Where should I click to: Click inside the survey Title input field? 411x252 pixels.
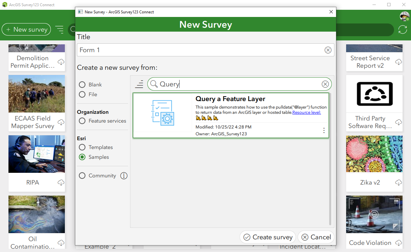click(196, 50)
